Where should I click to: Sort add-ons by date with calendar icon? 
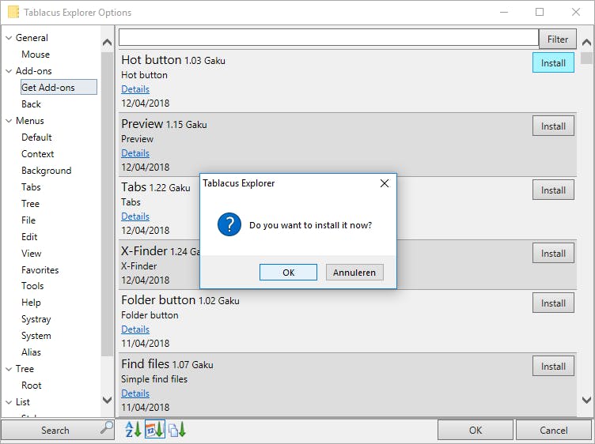click(x=155, y=430)
